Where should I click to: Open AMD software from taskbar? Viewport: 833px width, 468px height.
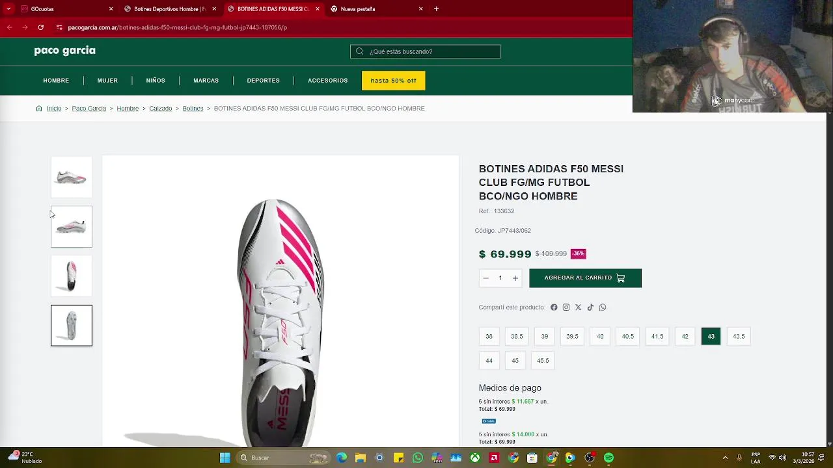click(x=494, y=458)
